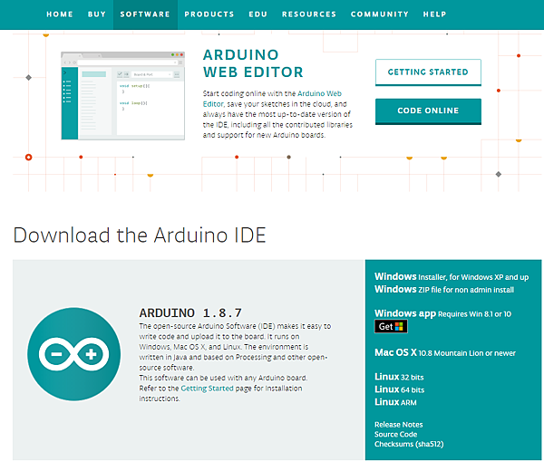The image size is (544, 461).
Task: Open the COMMUNITY navigation item
Action: click(x=380, y=14)
